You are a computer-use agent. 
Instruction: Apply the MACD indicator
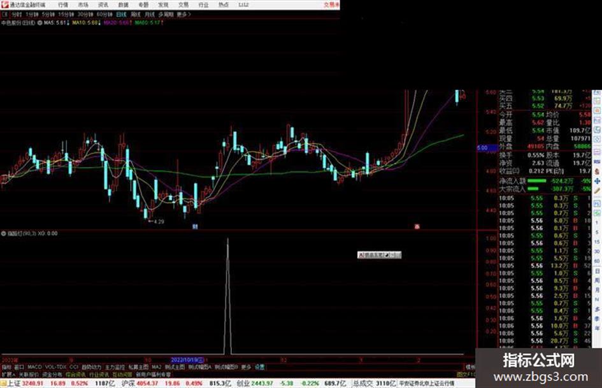[x=34, y=367]
